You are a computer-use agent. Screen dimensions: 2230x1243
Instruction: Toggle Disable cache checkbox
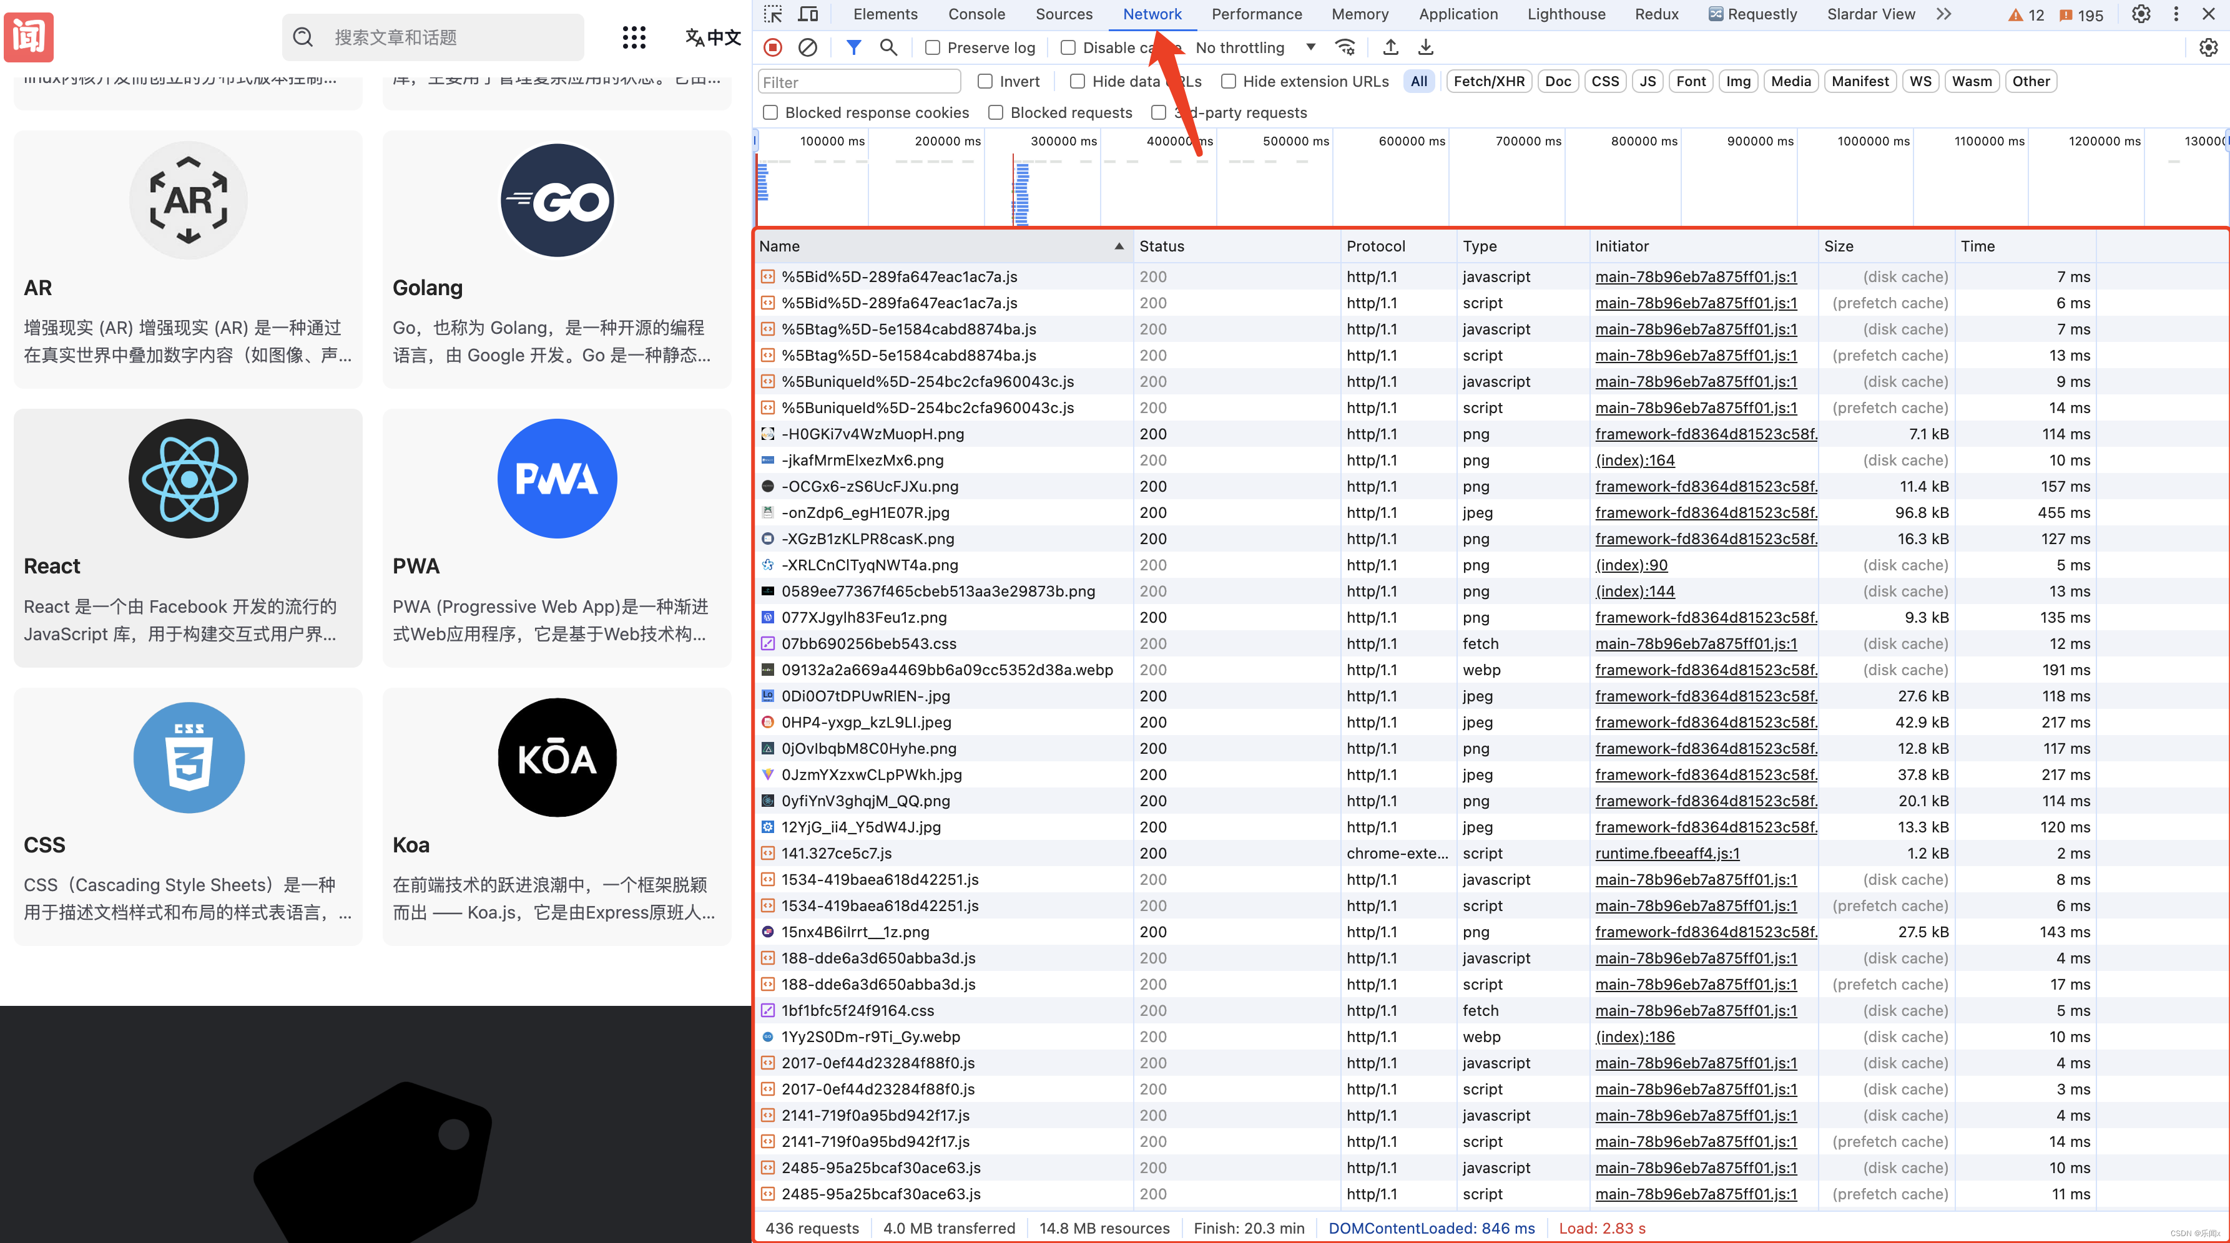point(1068,47)
